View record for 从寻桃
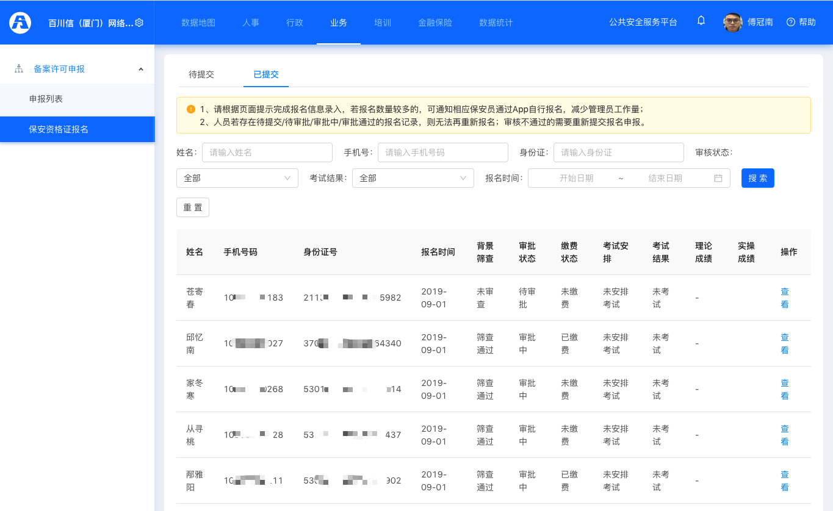 coord(785,435)
